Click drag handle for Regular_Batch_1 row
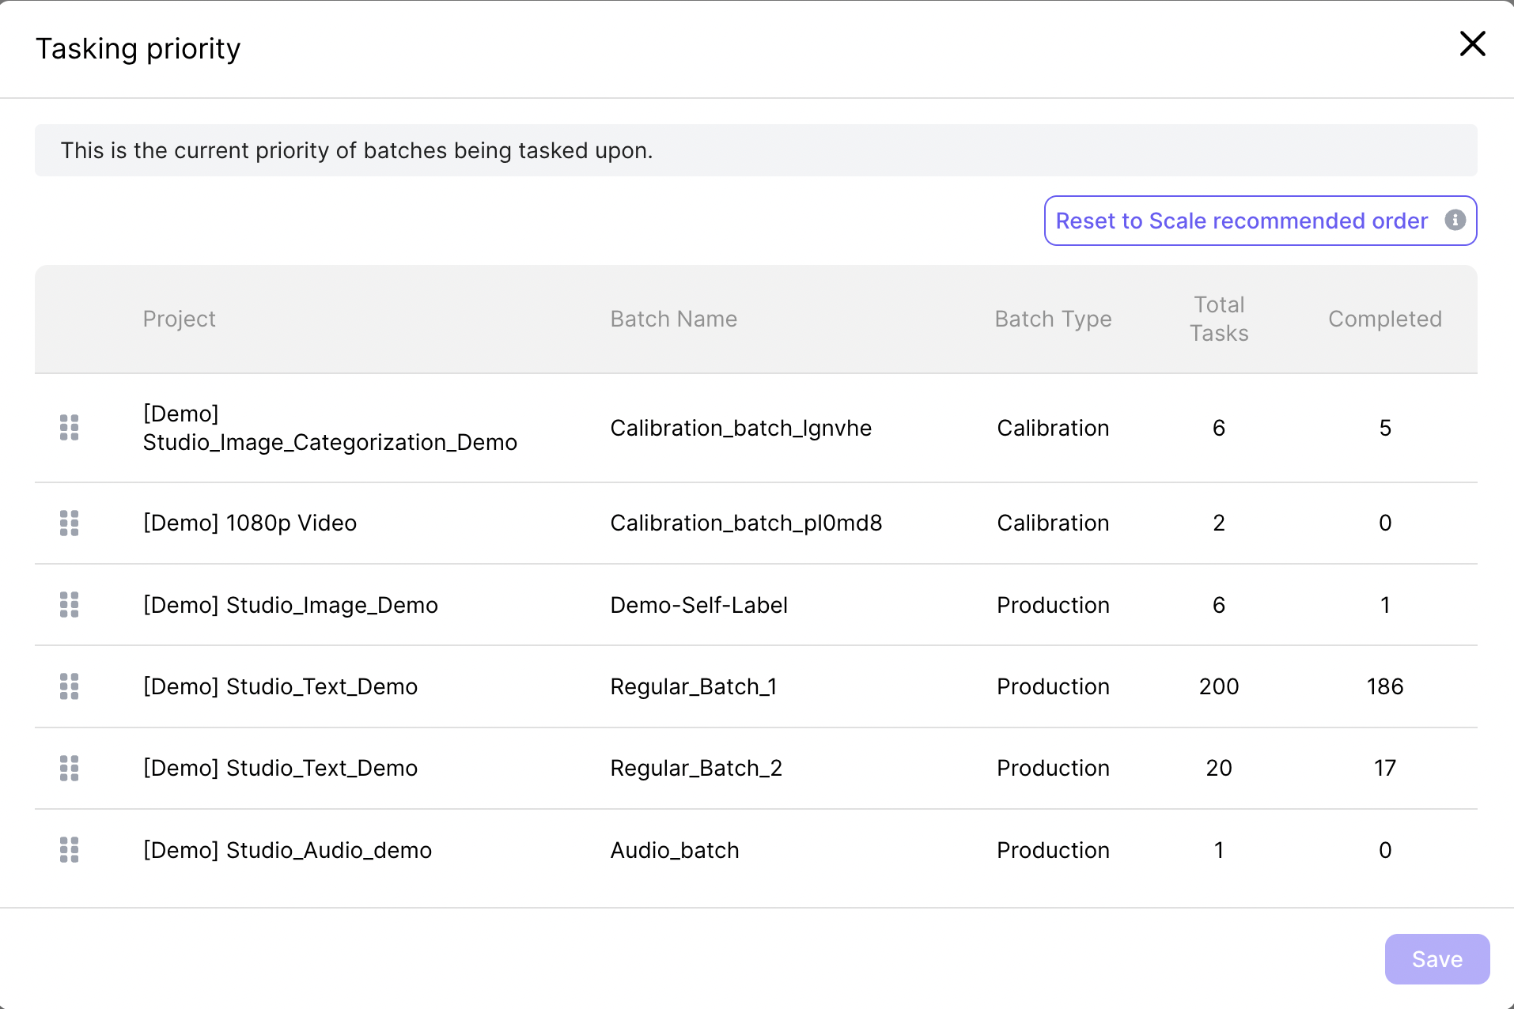This screenshot has width=1514, height=1009. click(x=70, y=686)
